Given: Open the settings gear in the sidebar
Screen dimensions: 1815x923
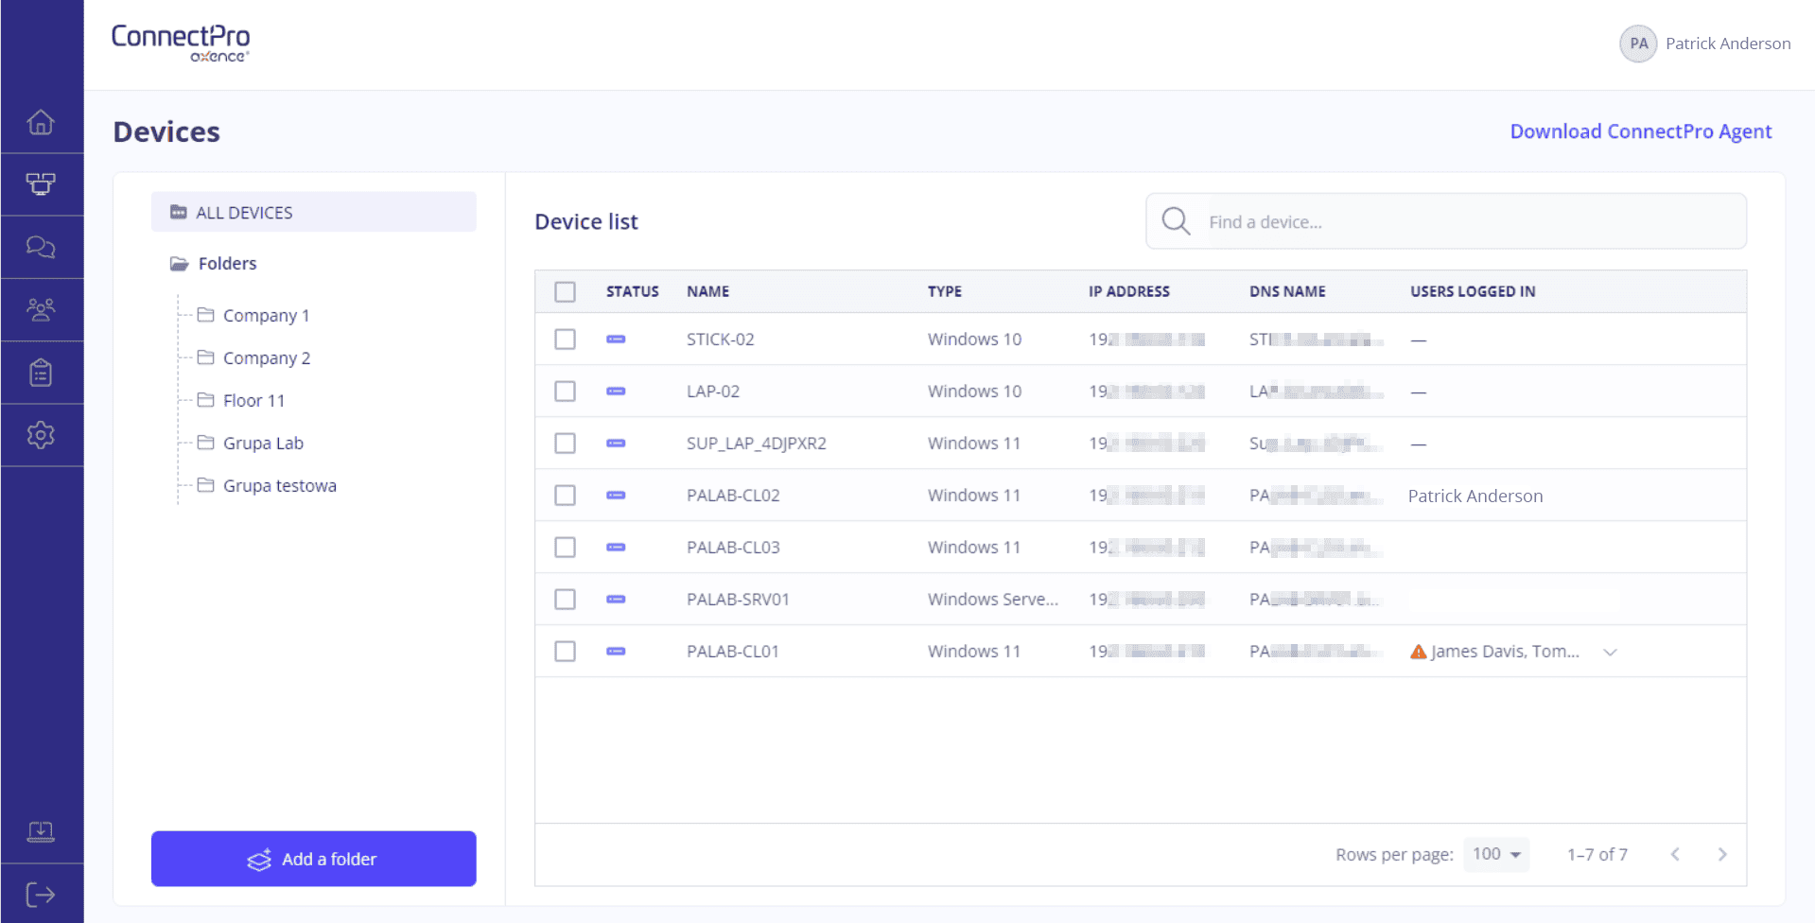Looking at the screenshot, I should click(x=41, y=435).
